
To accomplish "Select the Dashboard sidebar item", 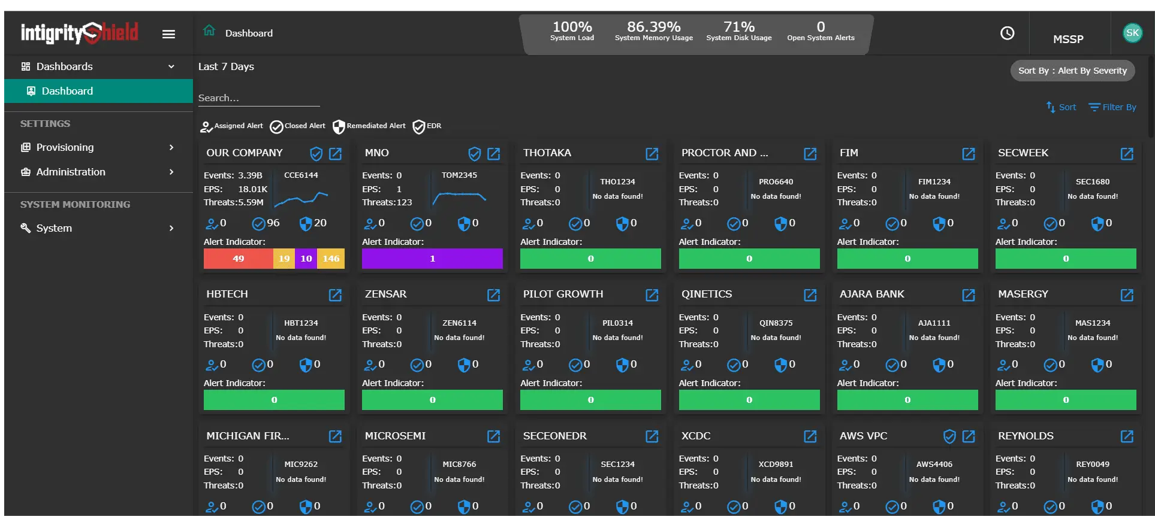I will point(98,91).
